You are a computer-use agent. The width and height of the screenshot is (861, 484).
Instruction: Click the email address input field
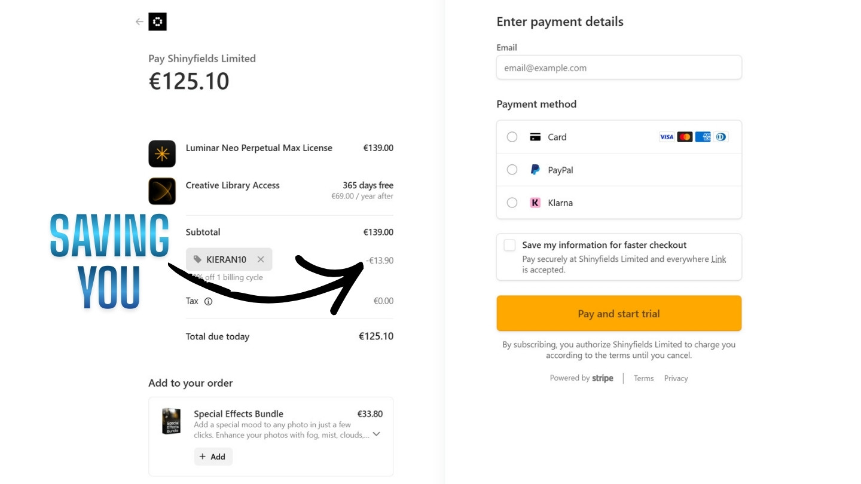click(619, 68)
